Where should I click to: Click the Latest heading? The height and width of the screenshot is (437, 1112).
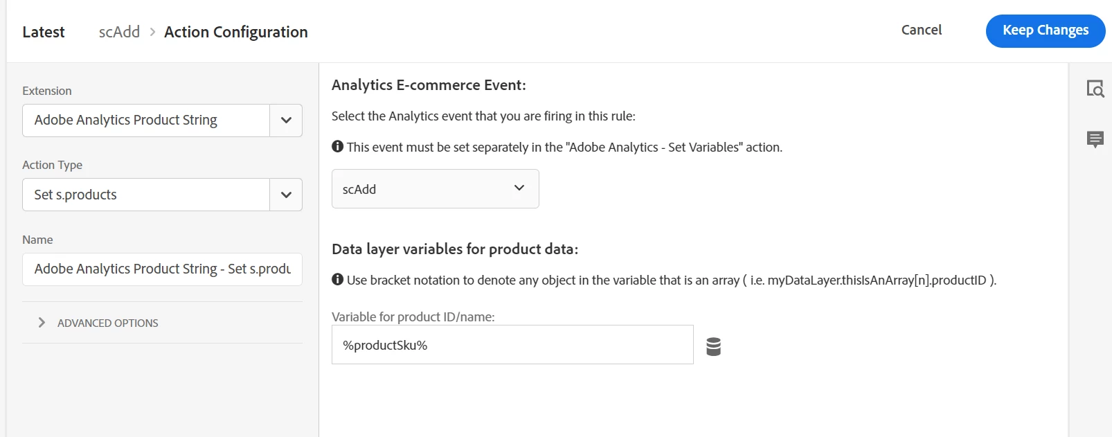[x=44, y=32]
